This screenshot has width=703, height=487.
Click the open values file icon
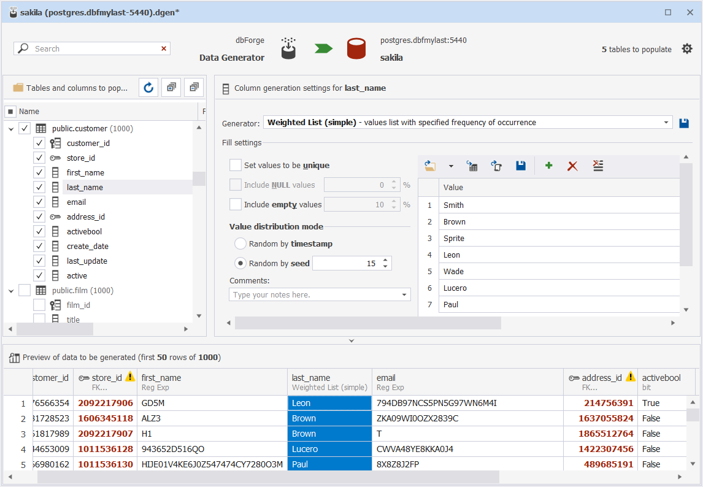click(430, 166)
